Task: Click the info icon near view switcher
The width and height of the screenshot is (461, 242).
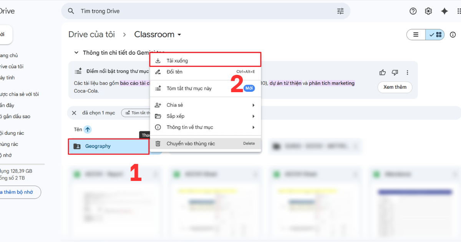Action: coord(453,35)
